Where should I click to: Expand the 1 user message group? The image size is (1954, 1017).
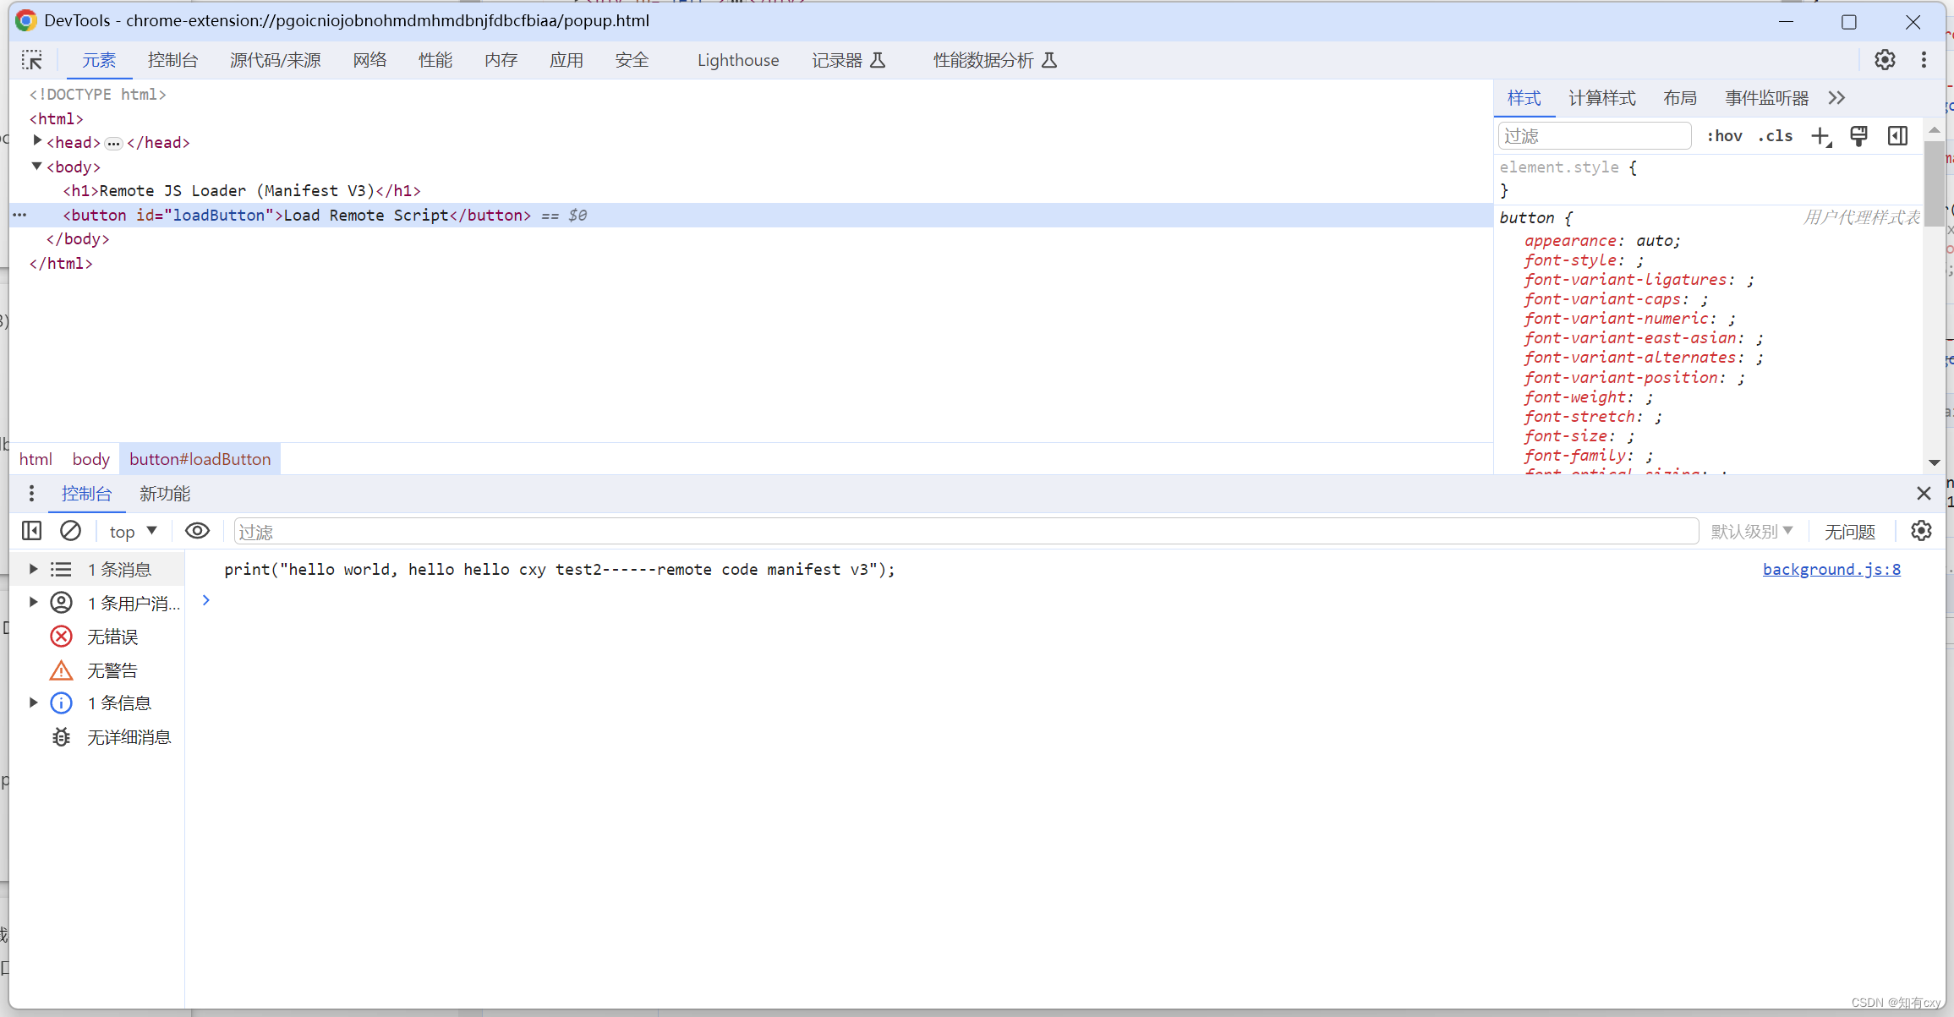34,603
